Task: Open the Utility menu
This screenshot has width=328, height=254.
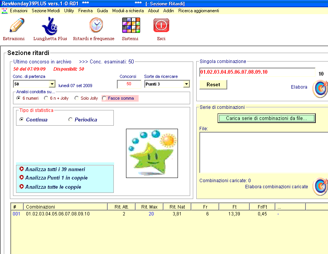Action: tap(69, 11)
